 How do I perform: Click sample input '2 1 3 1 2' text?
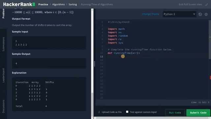[x=21, y=45]
